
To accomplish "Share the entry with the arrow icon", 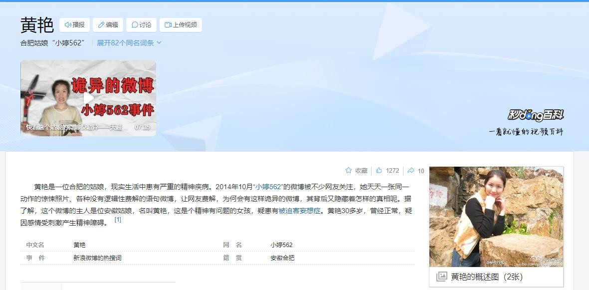I will pos(411,170).
